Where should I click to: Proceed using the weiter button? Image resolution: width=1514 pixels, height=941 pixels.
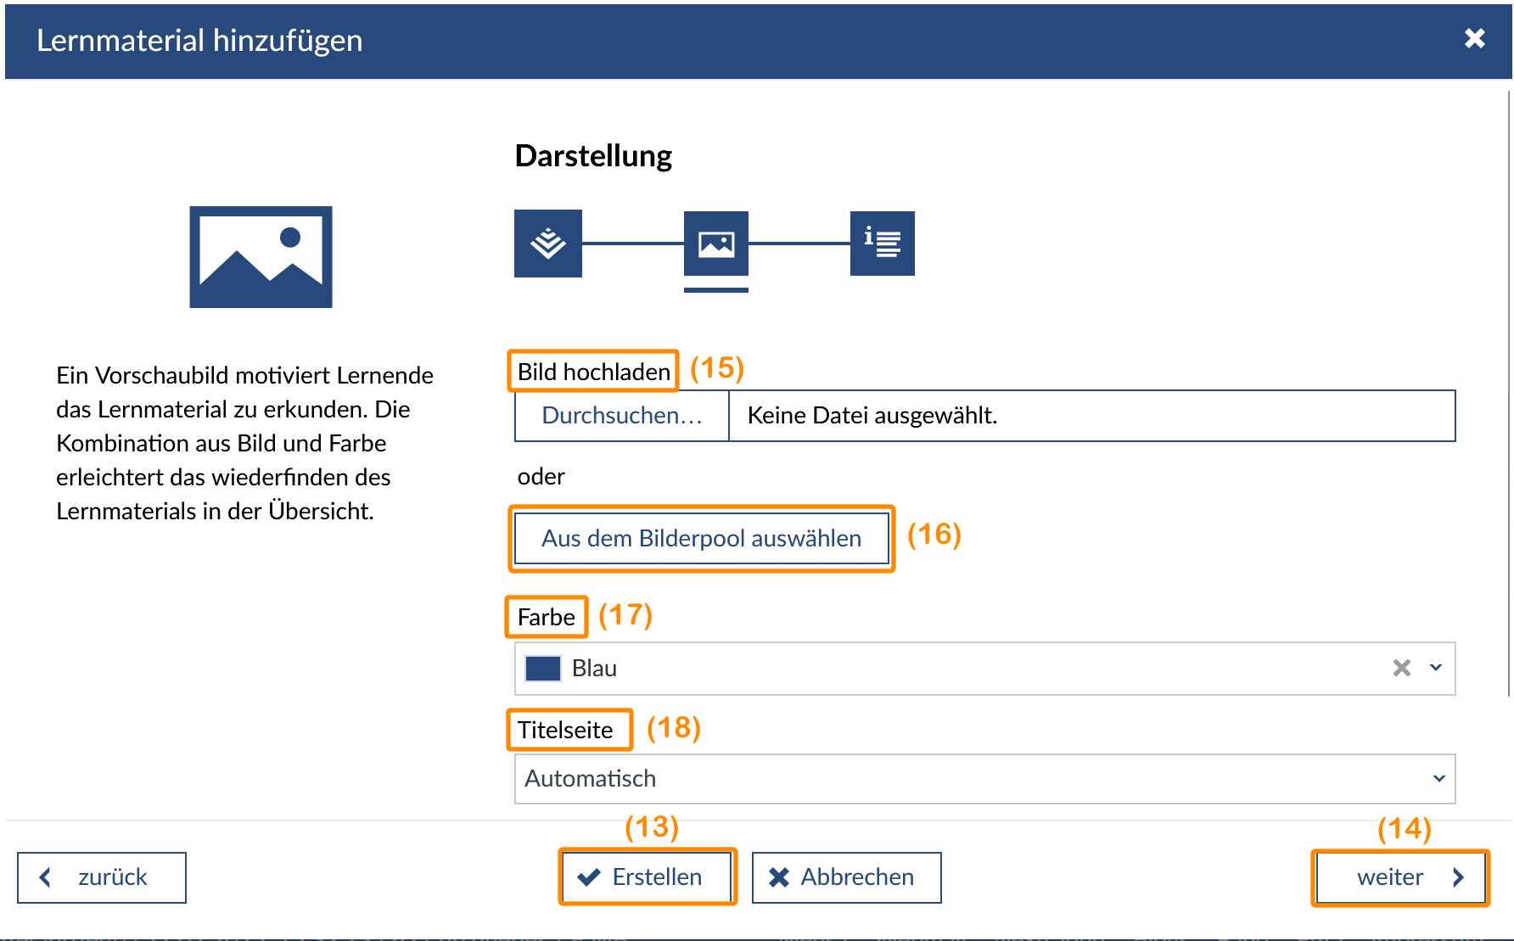click(1399, 877)
